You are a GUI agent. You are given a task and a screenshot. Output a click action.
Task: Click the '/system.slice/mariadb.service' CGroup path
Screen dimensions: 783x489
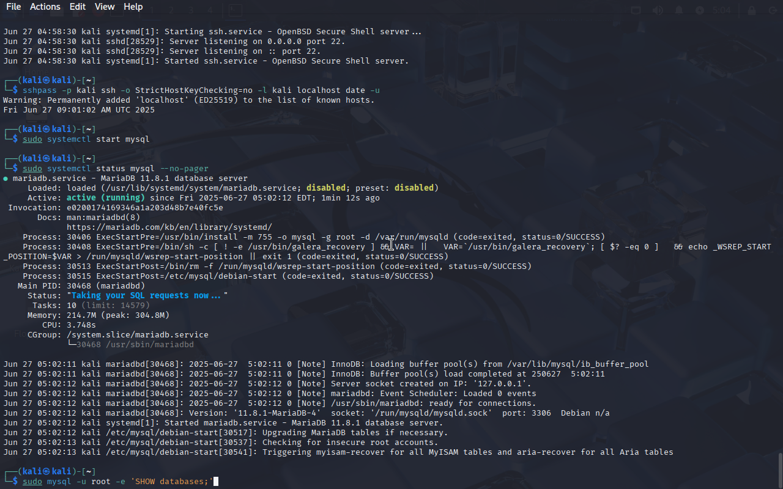pos(138,335)
